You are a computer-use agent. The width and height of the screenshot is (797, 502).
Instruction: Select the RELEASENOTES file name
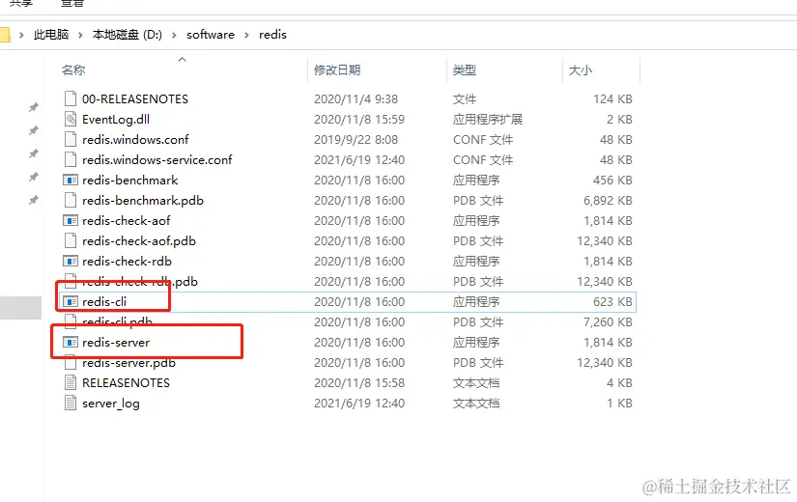point(126,383)
